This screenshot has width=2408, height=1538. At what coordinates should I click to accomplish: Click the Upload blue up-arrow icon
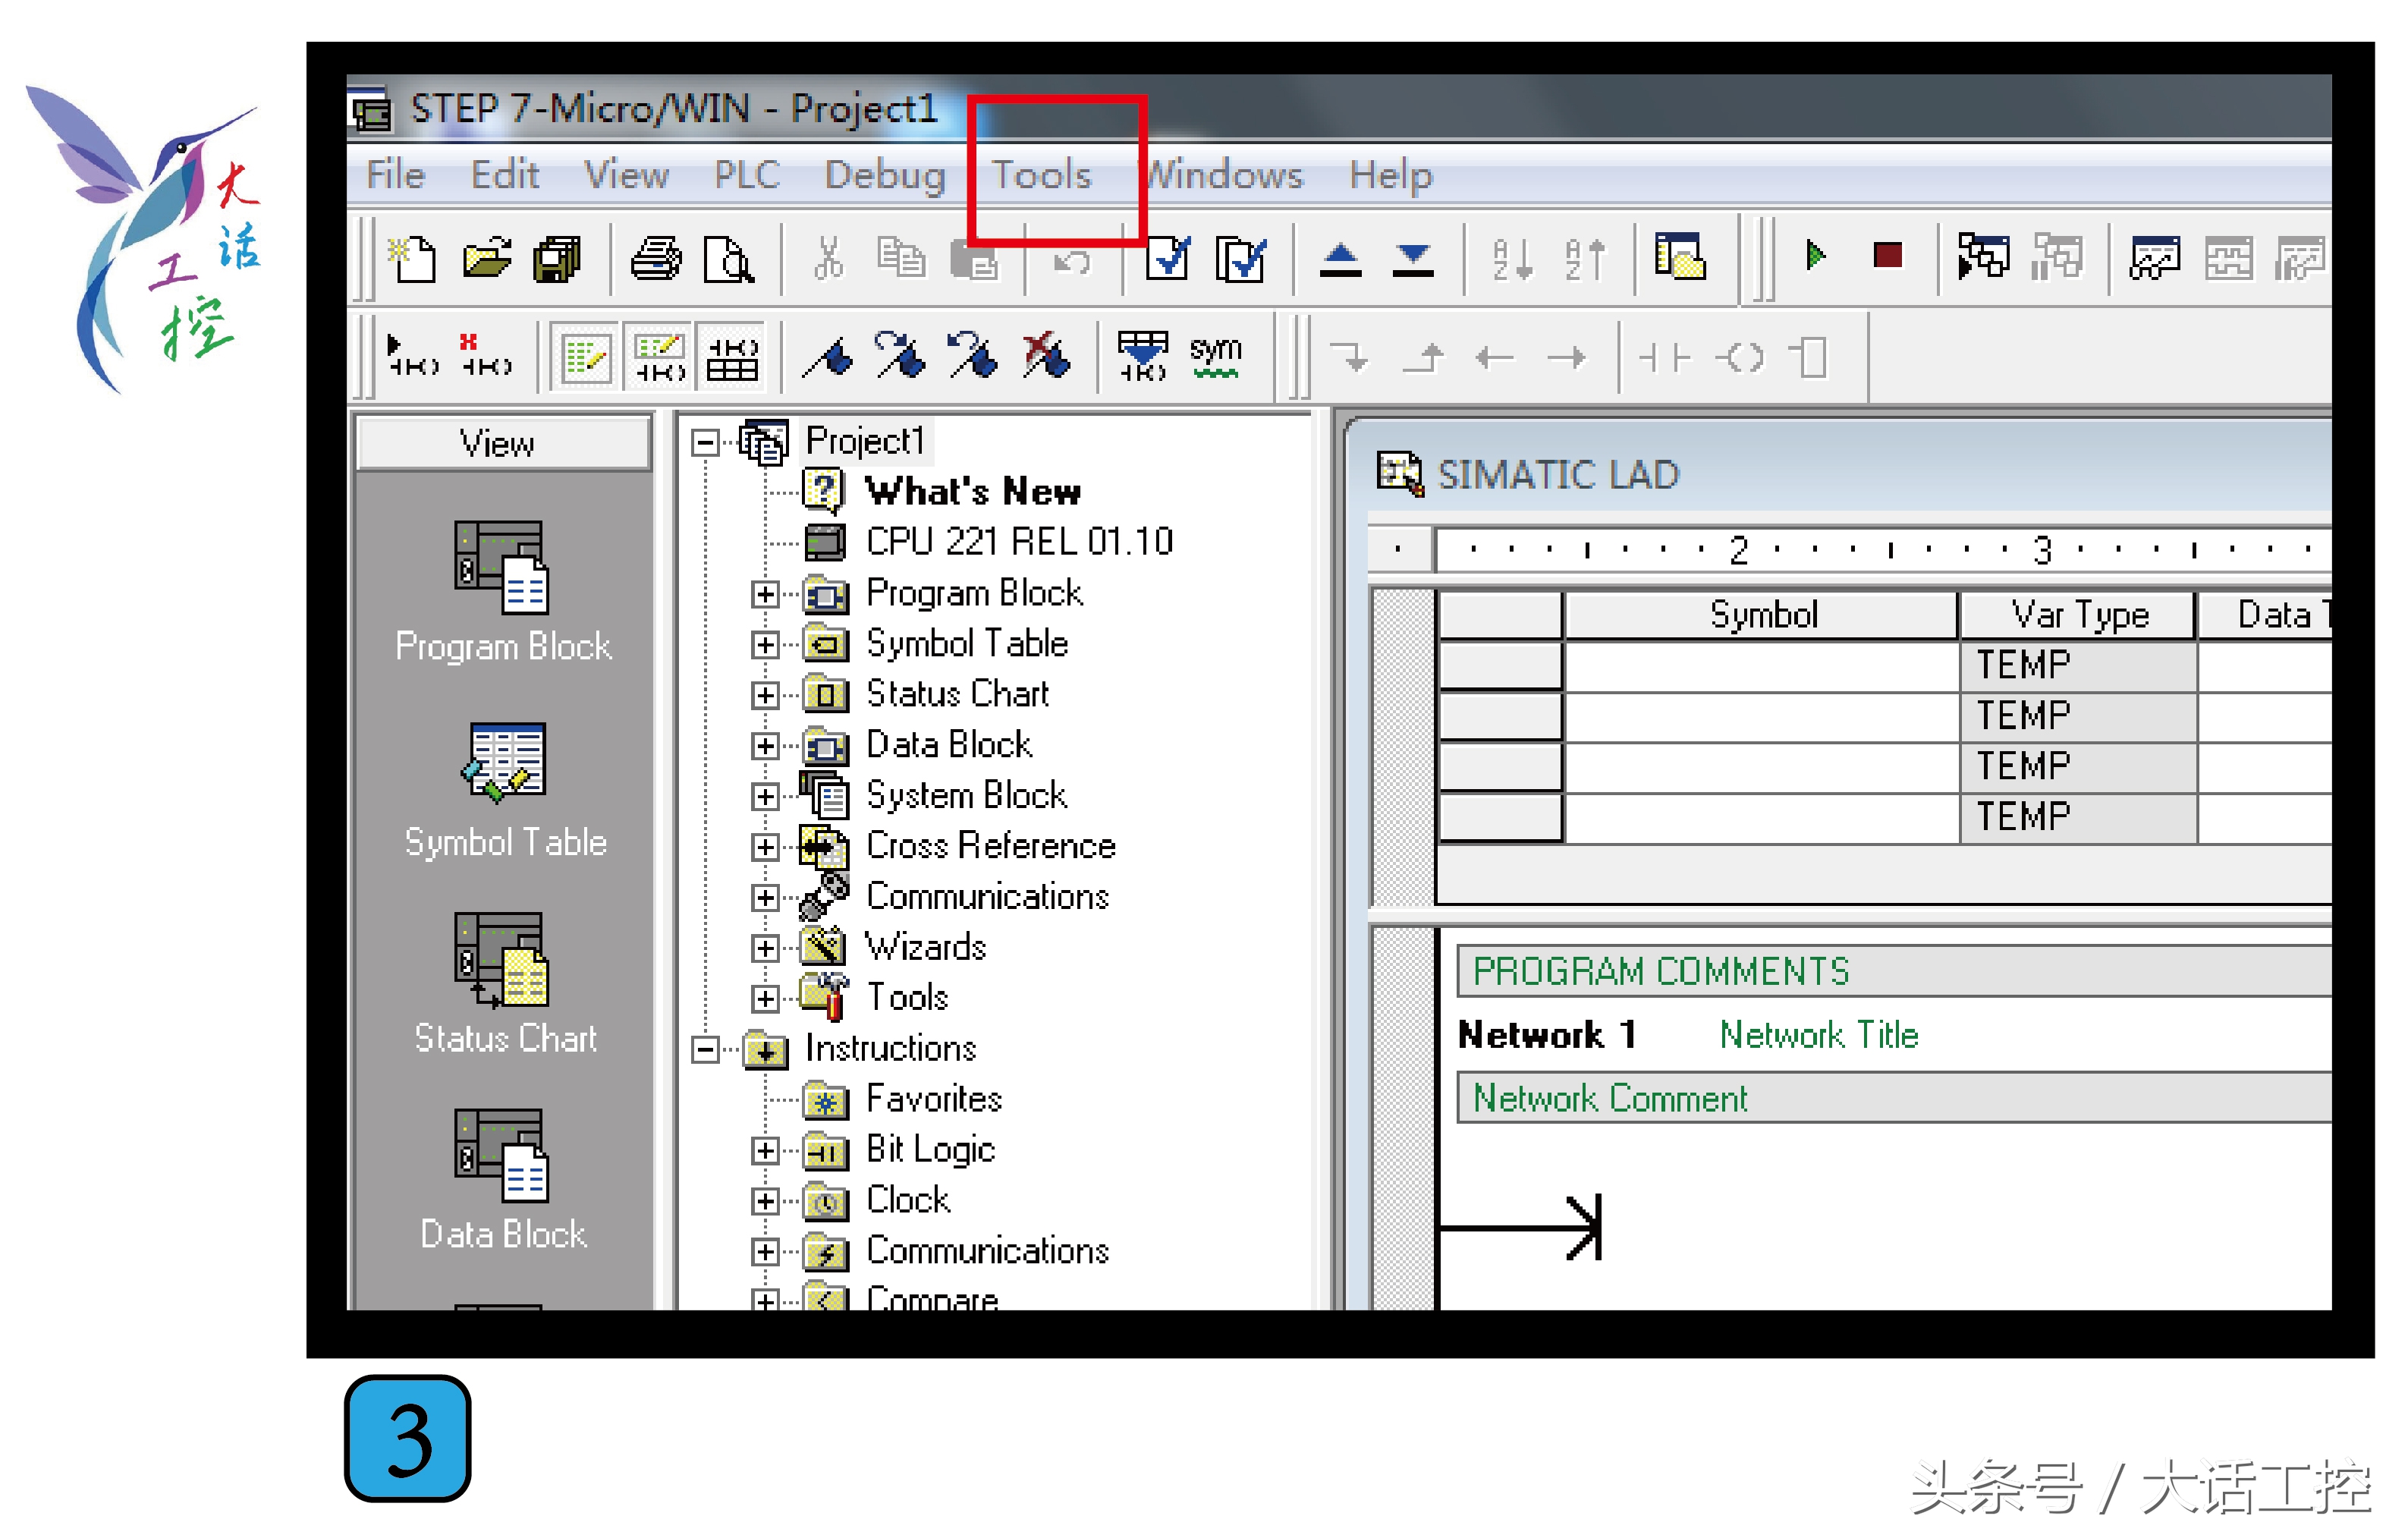pos(1340,259)
